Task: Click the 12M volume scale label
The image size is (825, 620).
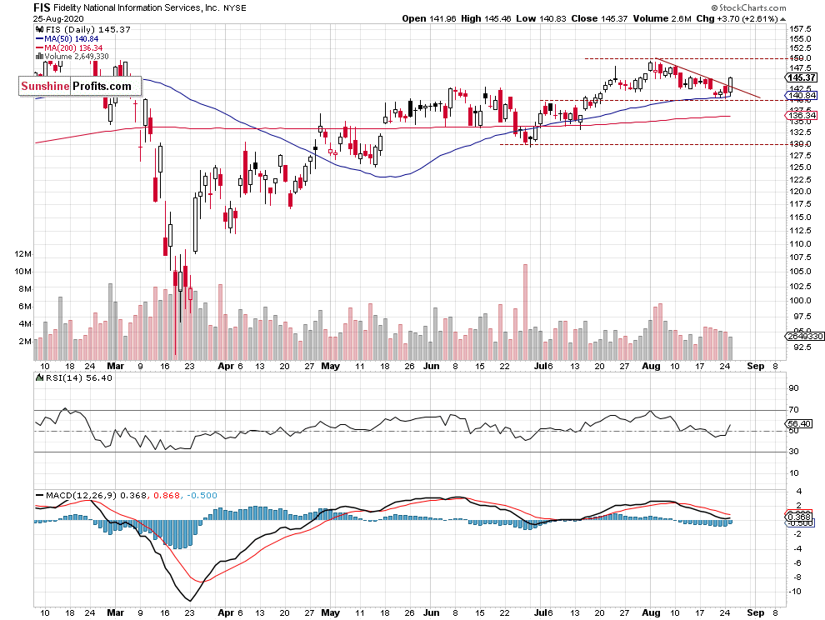Action: click(x=23, y=253)
